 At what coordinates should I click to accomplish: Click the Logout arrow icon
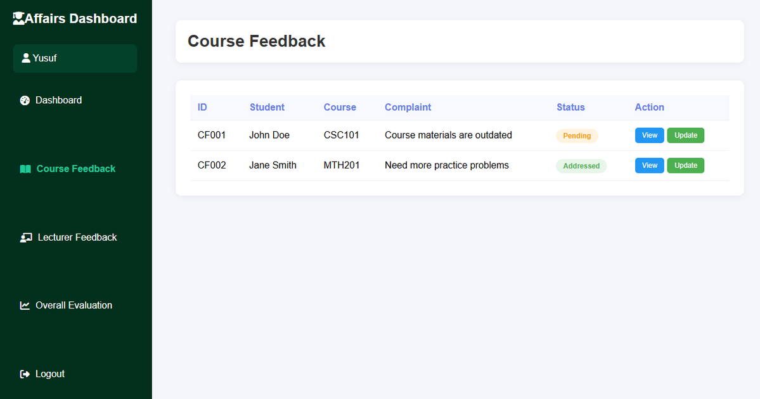pos(25,374)
